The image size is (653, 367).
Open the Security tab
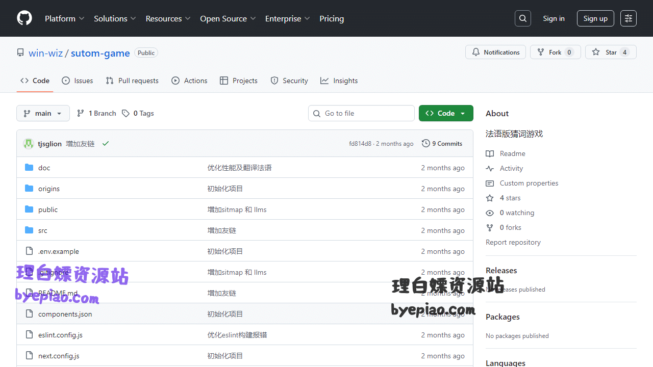289,81
